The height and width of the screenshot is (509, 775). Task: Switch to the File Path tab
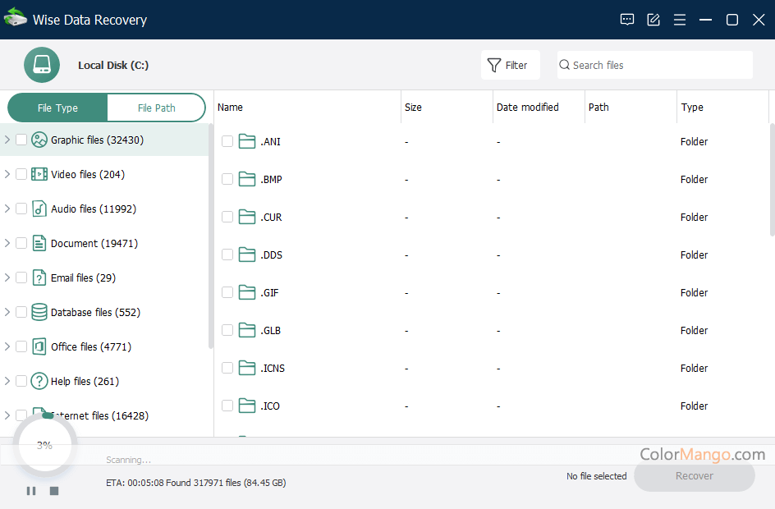tap(156, 107)
